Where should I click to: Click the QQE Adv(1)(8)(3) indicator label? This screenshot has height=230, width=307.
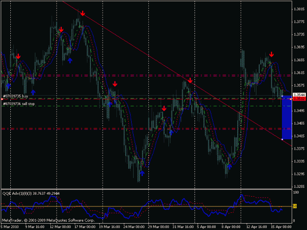pyautogui.click(x=31, y=193)
